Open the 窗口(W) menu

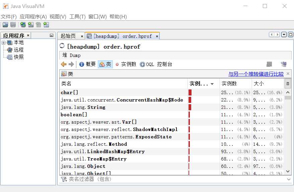point(97,17)
